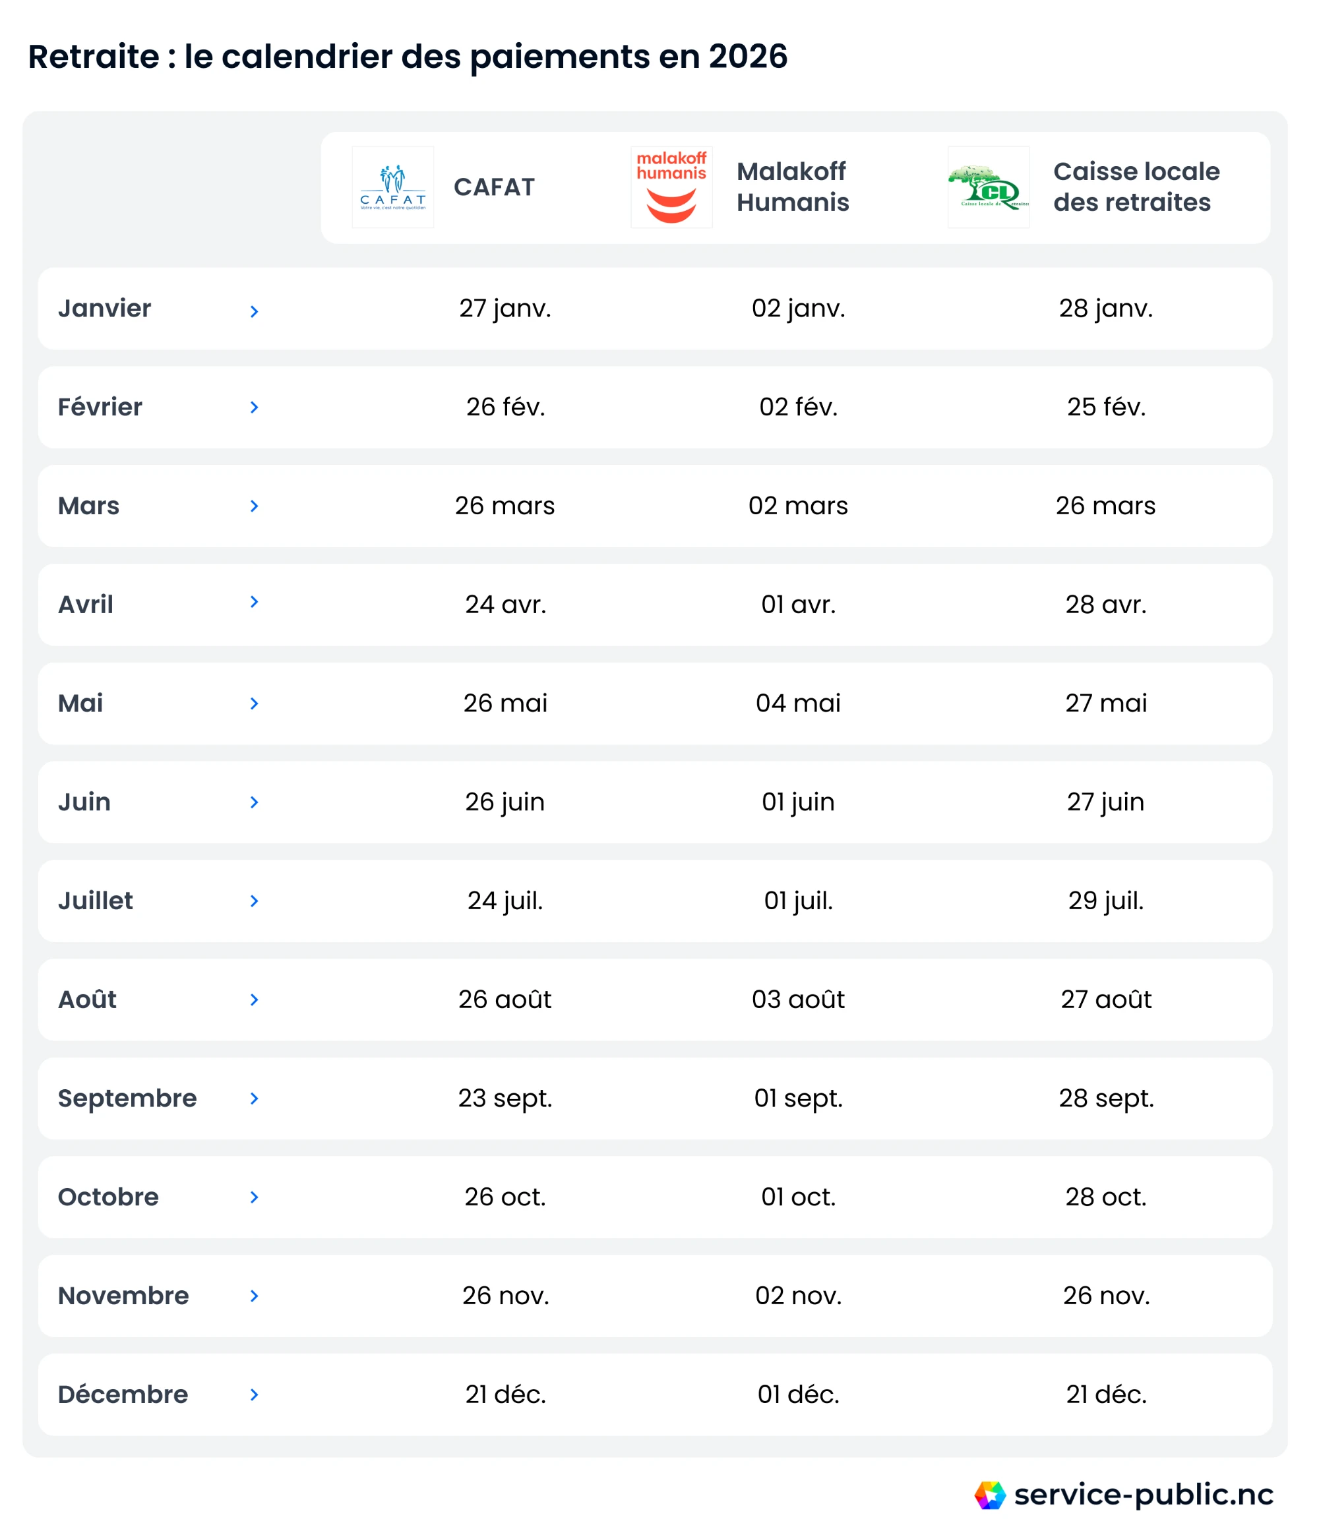Image resolution: width=1319 pixels, height=1525 pixels.
Task: Click the page title about 2026 payments
Action: click(408, 57)
